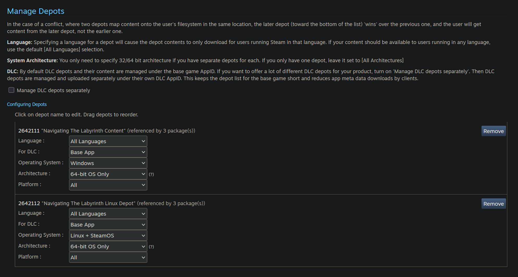Viewport: 518px width, 277px height.
Task: Click Architecture help (?) for Linux depot
Action: tap(151, 247)
